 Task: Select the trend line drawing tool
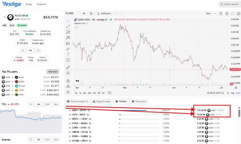(x=68, y=27)
